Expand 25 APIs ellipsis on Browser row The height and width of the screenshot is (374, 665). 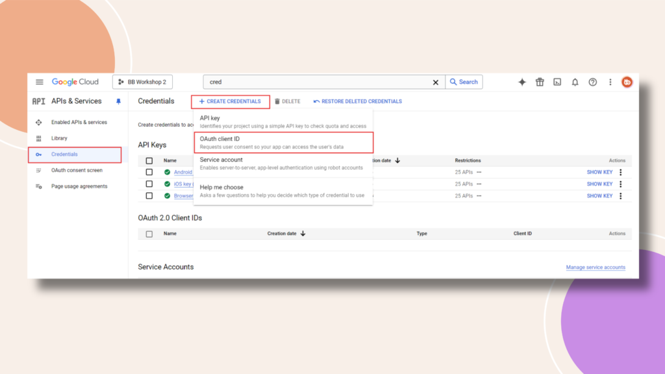(x=479, y=196)
